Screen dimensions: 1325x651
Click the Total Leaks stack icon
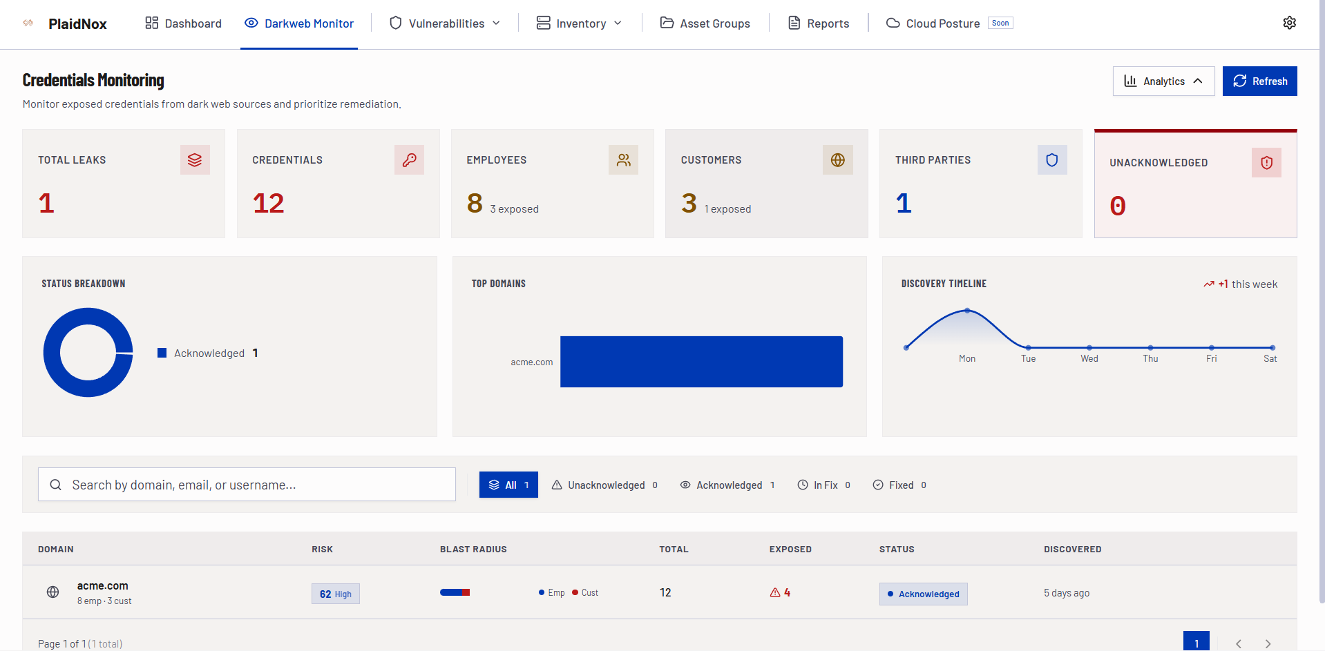(195, 159)
